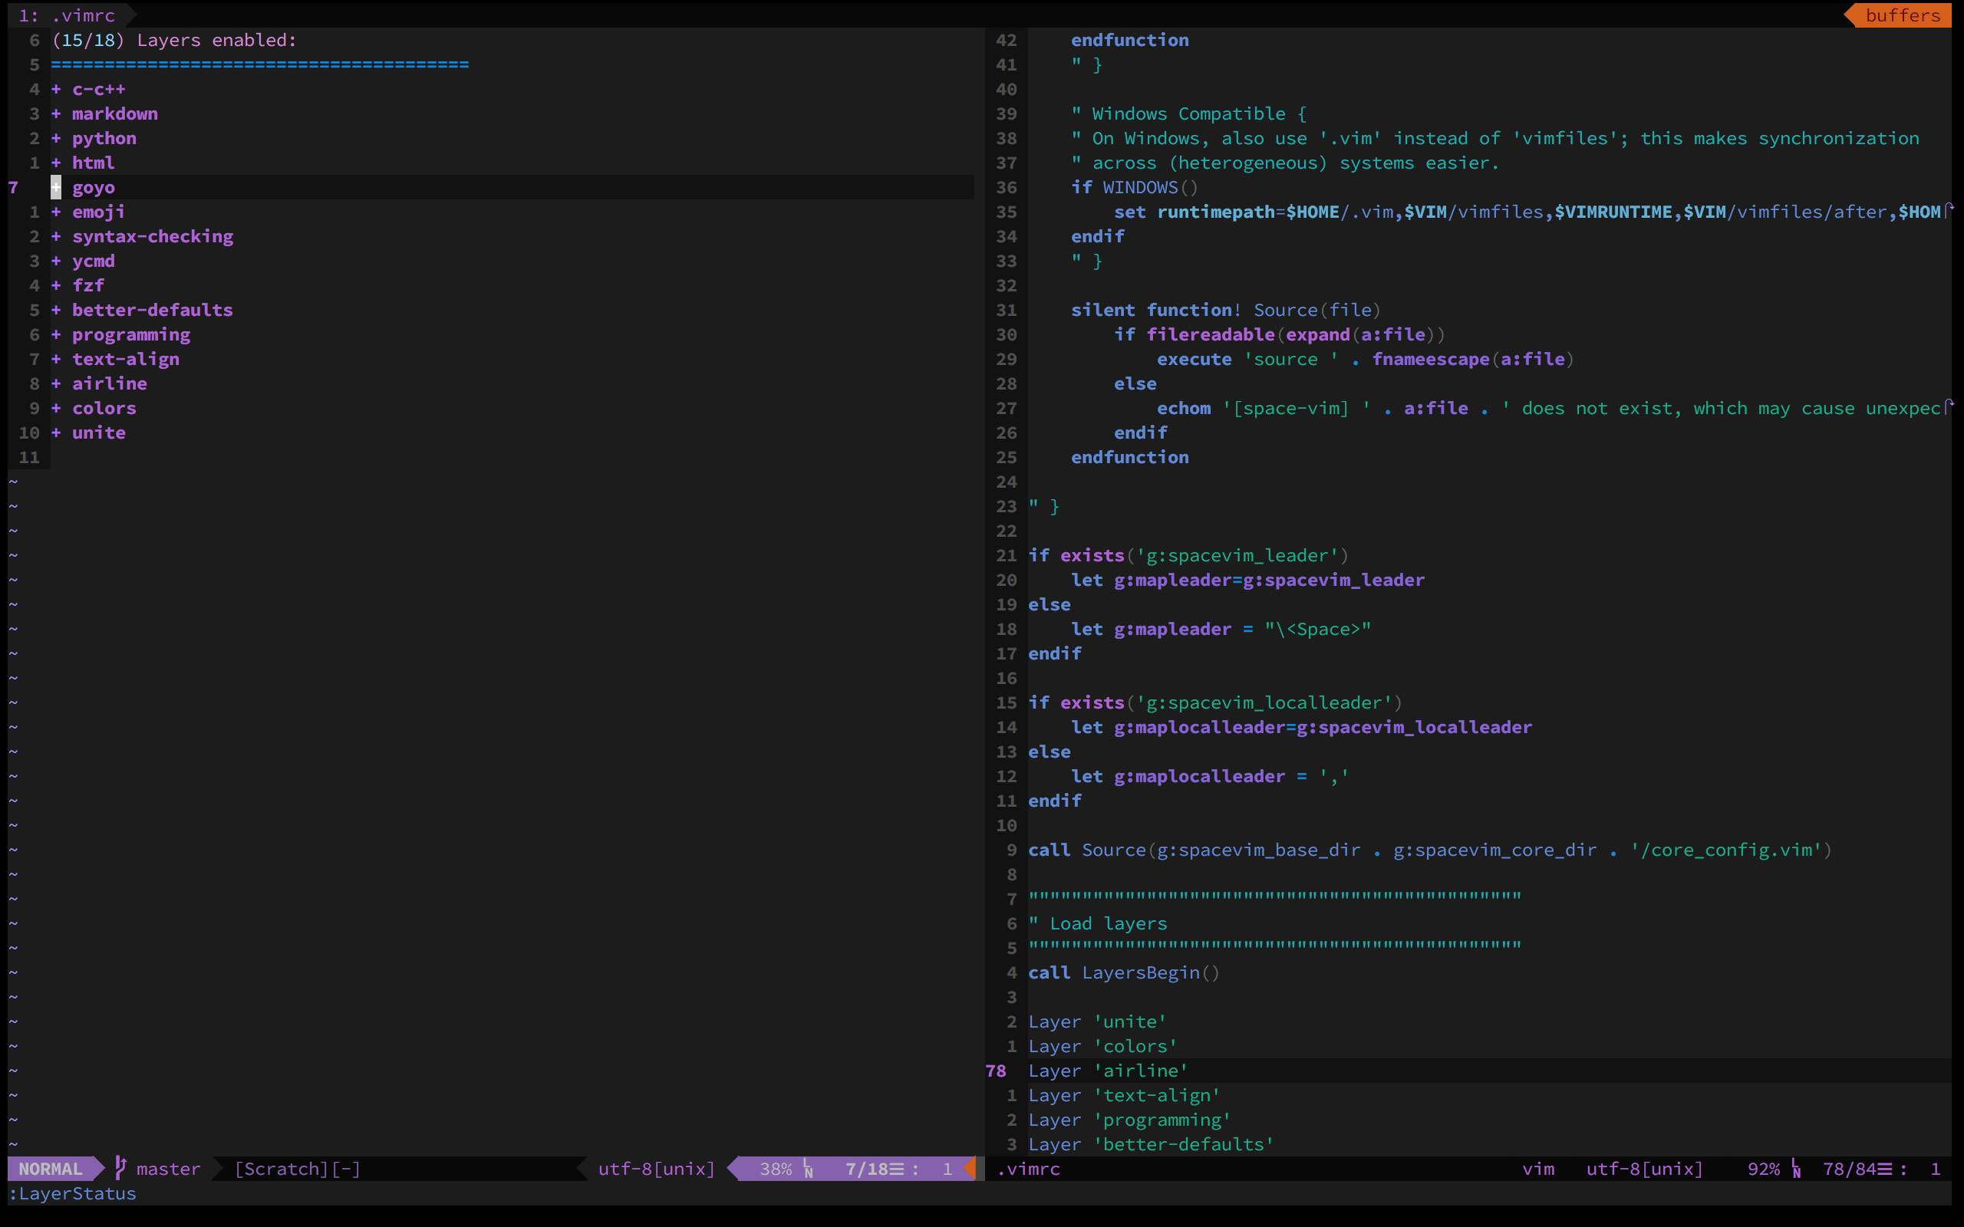Click the LN glyph in .vimrc statusline
The height and width of the screenshot is (1227, 1964).
pos(1795,1169)
